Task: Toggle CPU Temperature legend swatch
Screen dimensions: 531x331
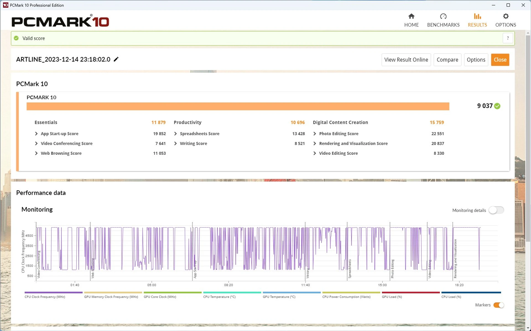Action: tap(232, 292)
